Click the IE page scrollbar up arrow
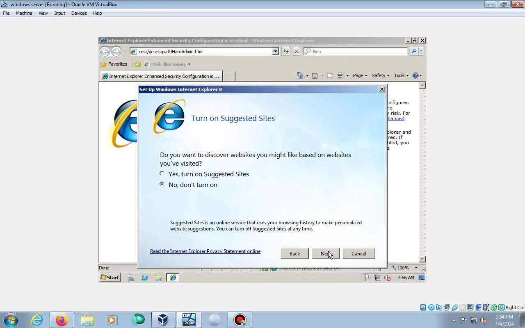 [x=422, y=85]
